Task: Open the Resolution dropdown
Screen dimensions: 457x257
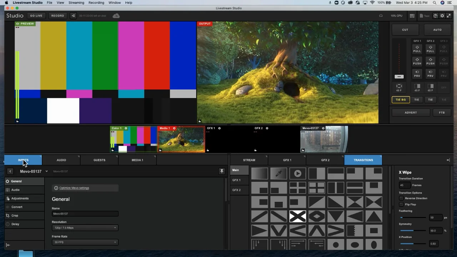Action: click(85, 228)
